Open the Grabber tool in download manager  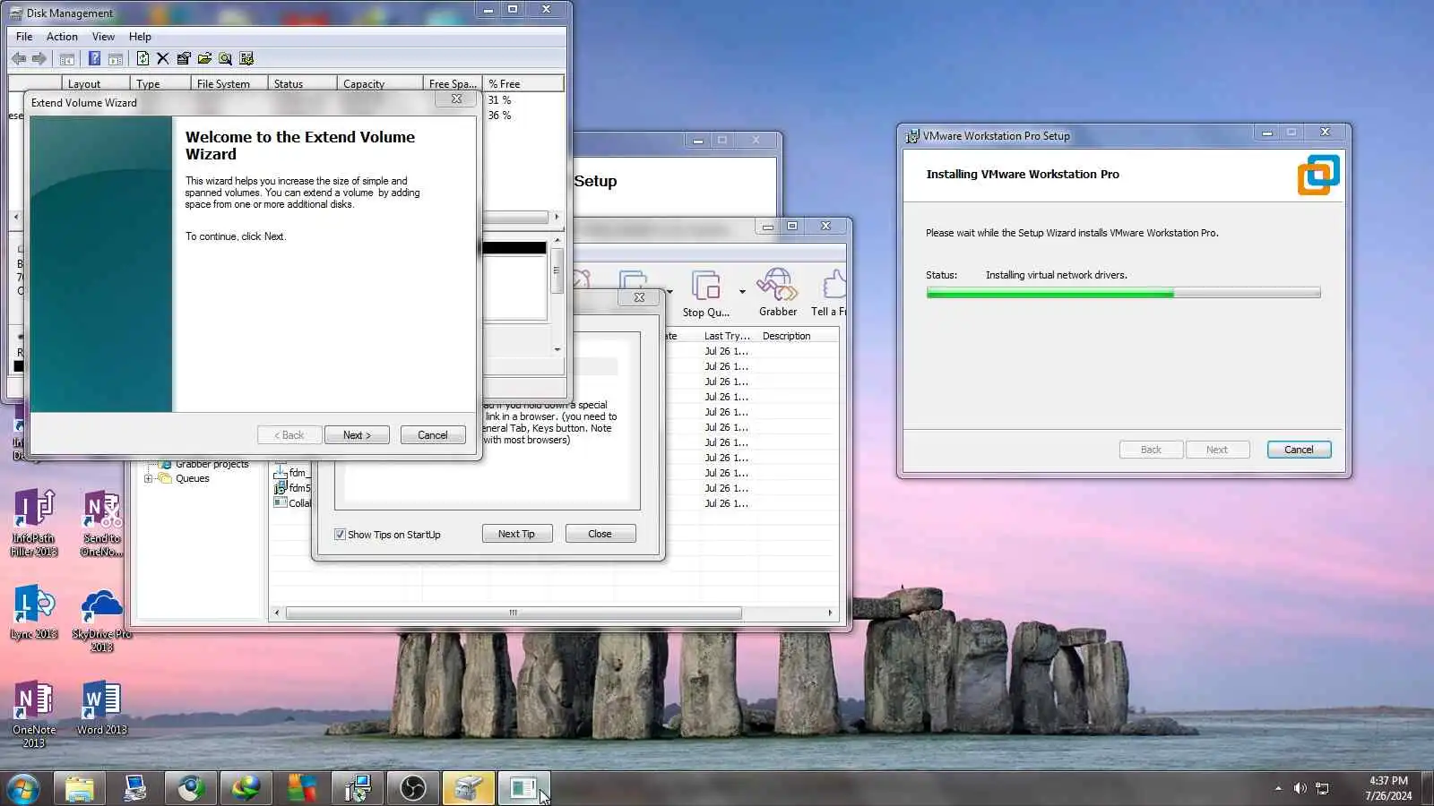tap(777, 294)
